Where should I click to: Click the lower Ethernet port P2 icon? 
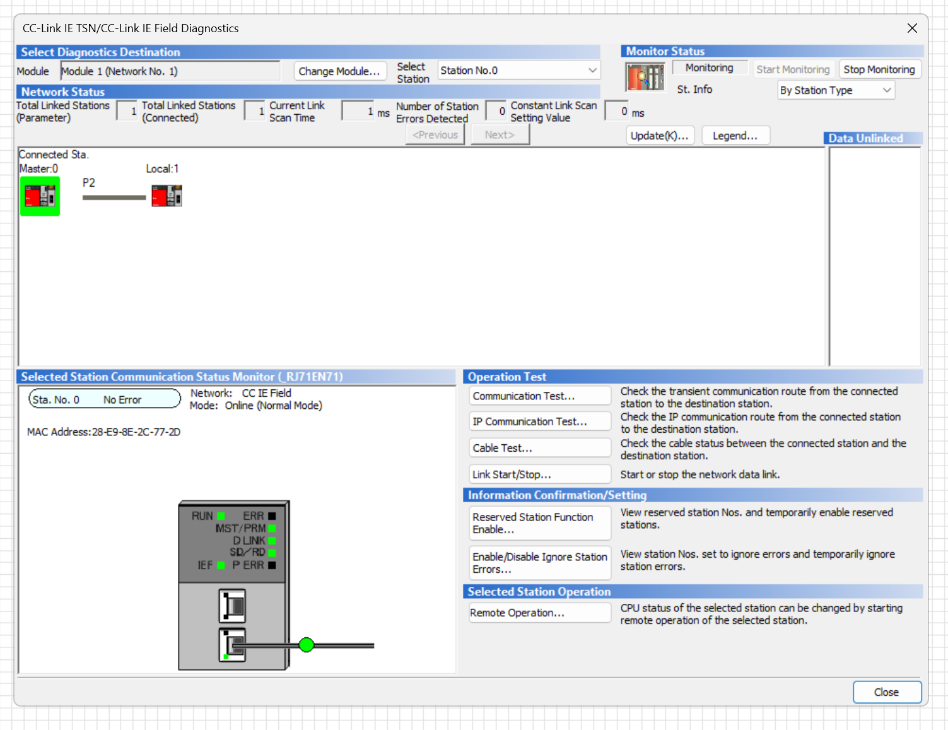232,645
